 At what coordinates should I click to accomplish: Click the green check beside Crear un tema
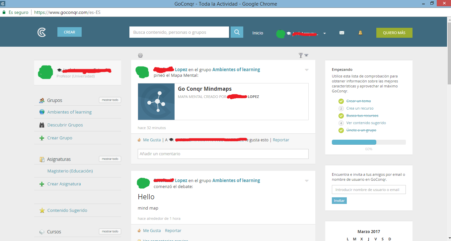pyautogui.click(x=341, y=101)
